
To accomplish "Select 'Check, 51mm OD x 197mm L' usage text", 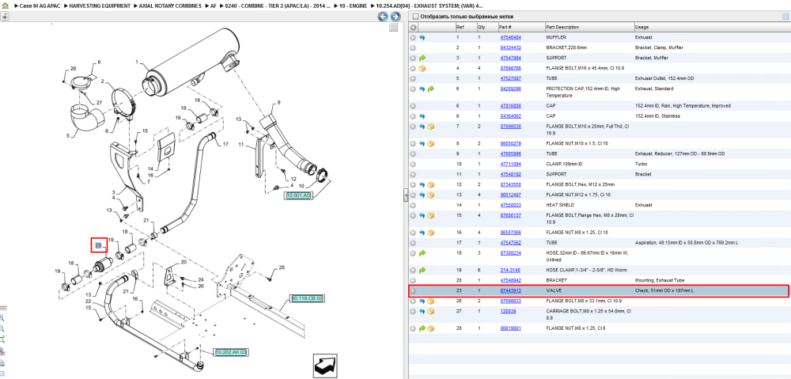I will coord(664,290).
